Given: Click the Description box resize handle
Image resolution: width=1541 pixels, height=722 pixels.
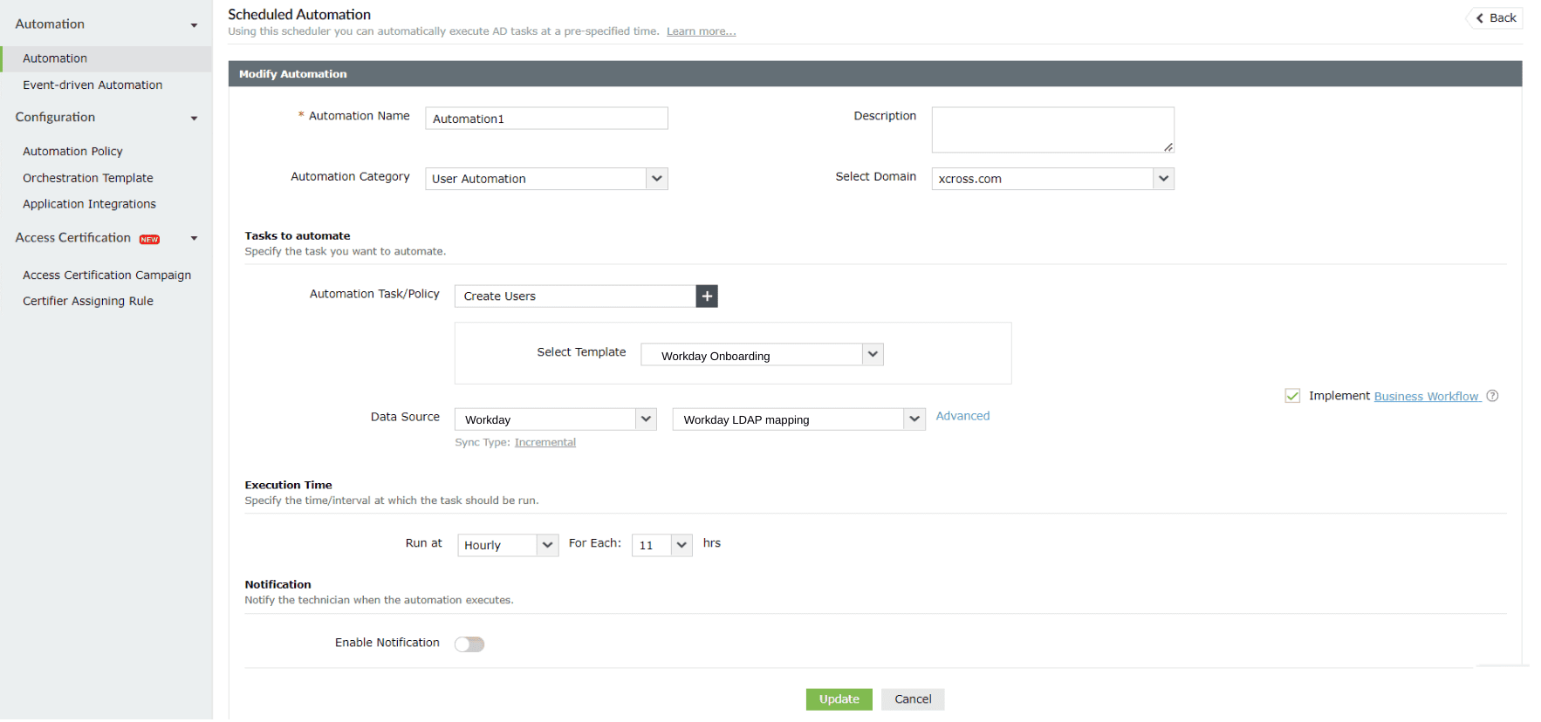Looking at the screenshot, I should pyautogui.click(x=1168, y=147).
